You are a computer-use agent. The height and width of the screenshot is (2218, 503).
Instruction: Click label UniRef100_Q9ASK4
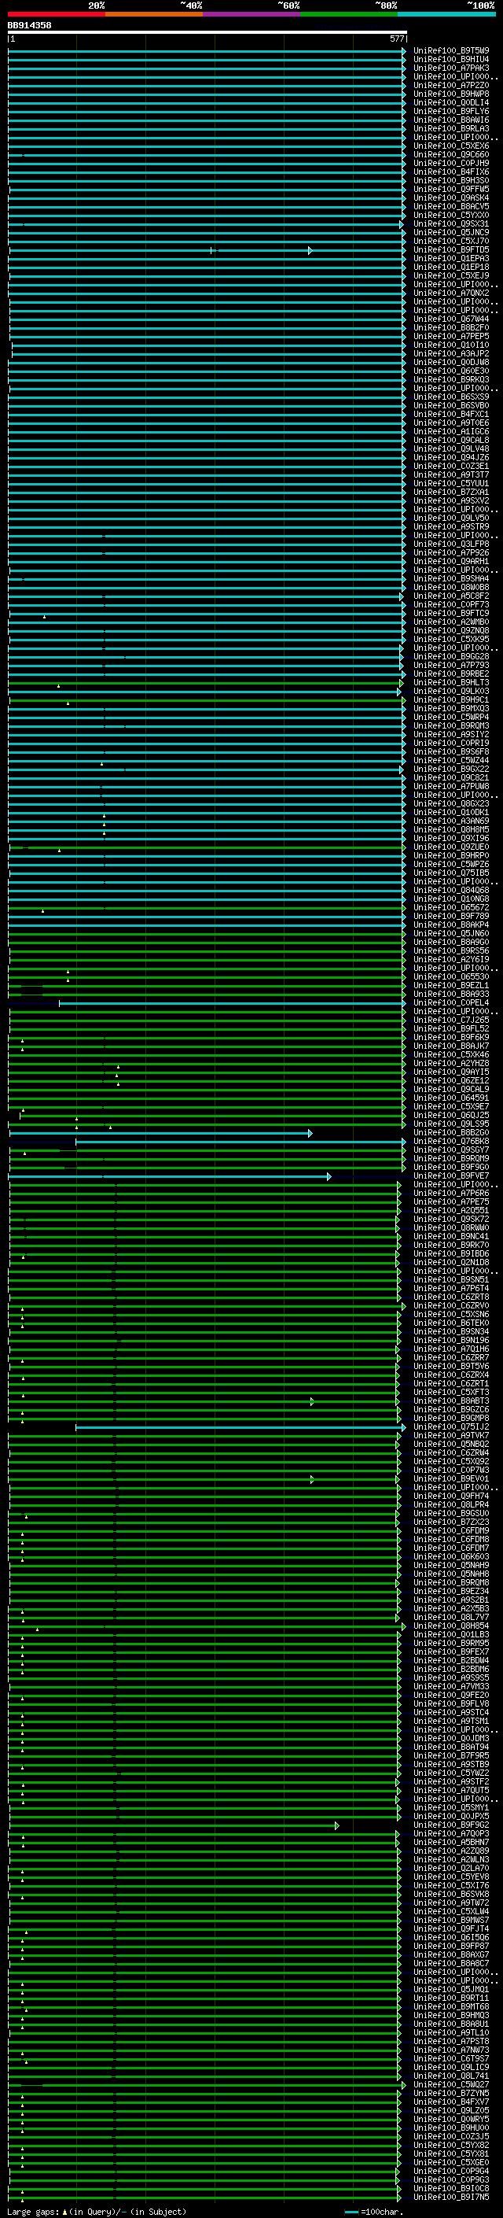pos(451,198)
